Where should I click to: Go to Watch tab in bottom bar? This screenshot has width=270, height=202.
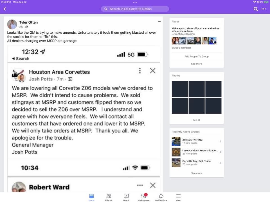126,197
